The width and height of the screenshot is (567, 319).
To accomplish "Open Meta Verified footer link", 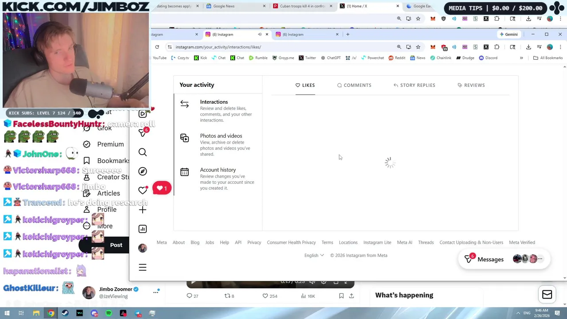I will [522, 242].
